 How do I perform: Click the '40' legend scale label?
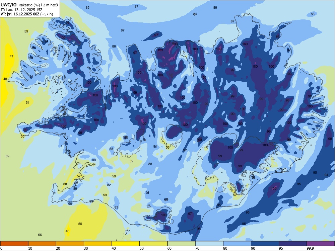pos(114,248)
